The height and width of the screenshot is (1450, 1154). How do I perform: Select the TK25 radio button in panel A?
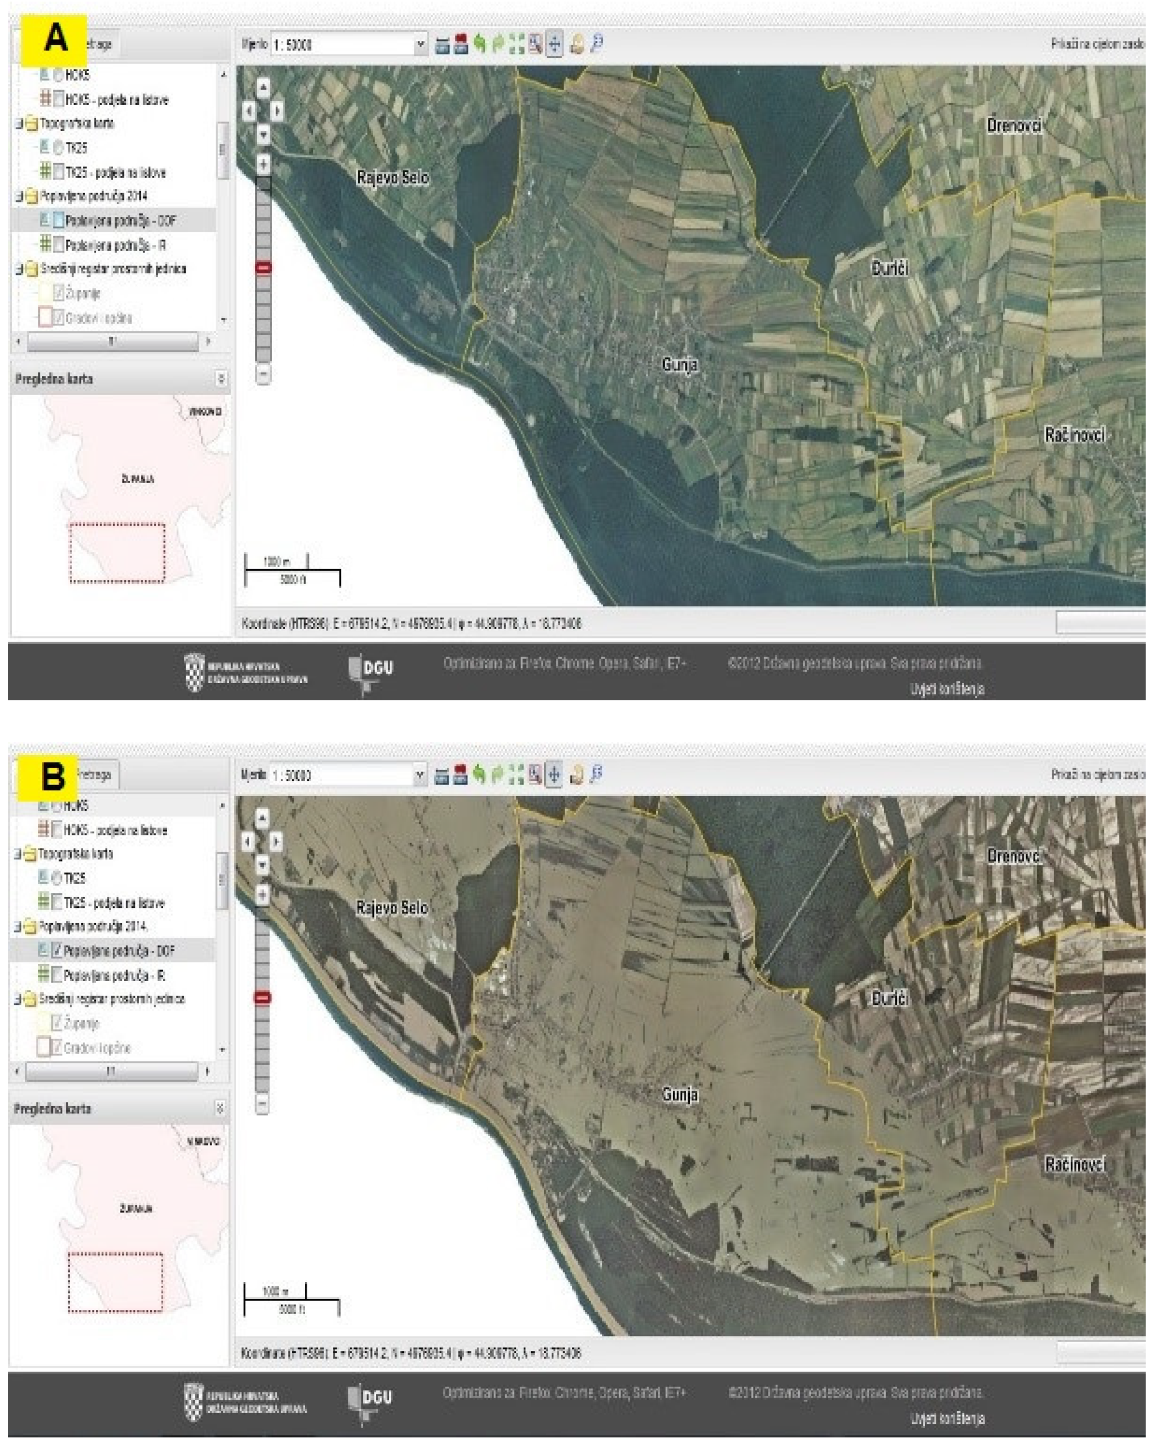[x=59, y=148]
